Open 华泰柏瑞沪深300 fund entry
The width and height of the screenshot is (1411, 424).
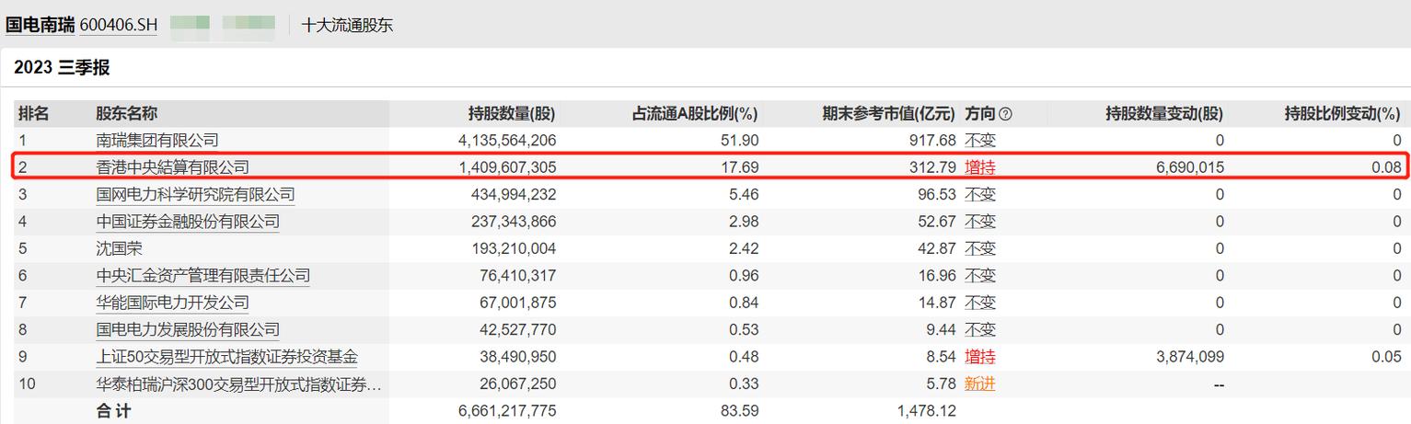(x=238, y=384)
